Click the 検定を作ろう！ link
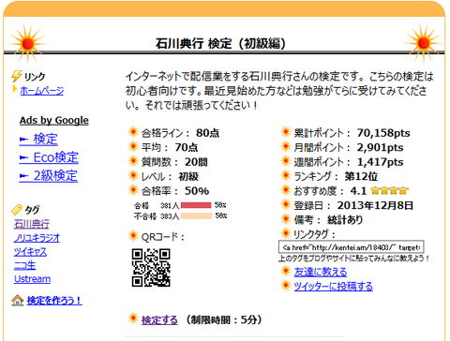 click(54, 301)
